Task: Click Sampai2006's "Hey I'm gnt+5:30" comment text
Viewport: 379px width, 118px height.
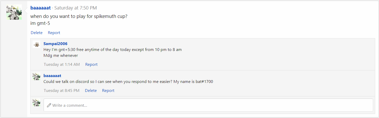Action: point(113,50)
